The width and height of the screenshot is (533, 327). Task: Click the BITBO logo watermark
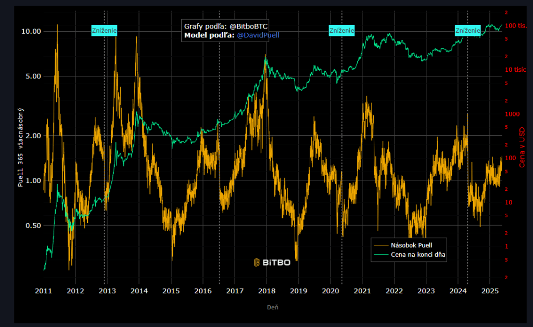point(272,263)
